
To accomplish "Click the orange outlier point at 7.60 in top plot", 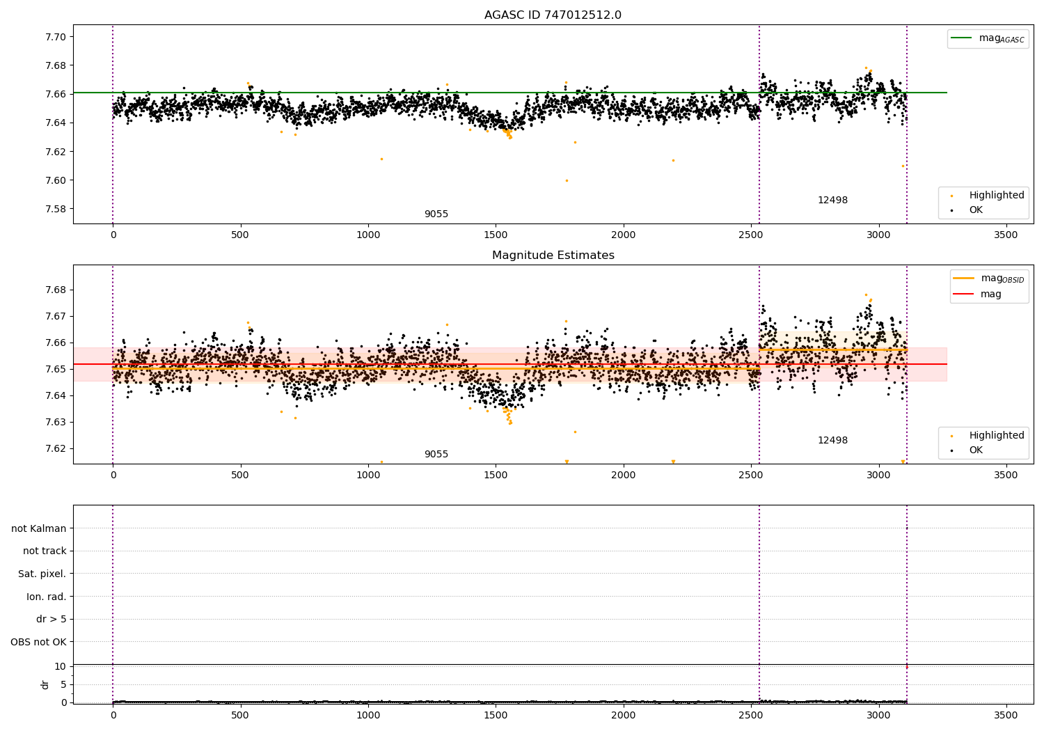I will (567, 180).
